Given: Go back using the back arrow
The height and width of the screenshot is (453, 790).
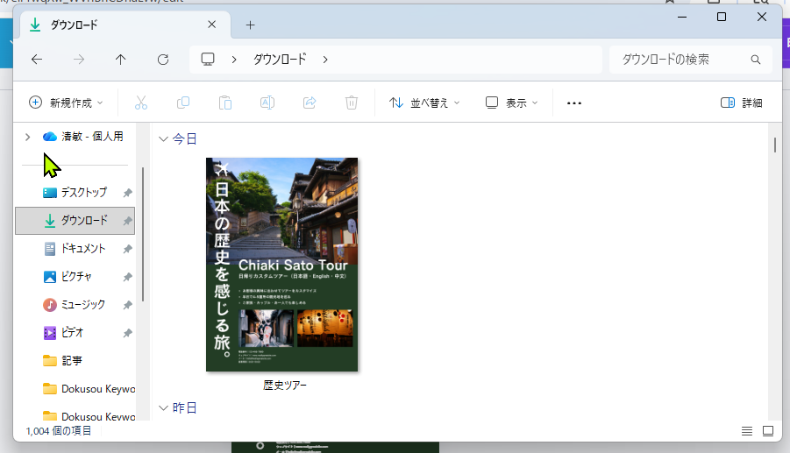Looking at the screenshot, I should tap(37, 60).
